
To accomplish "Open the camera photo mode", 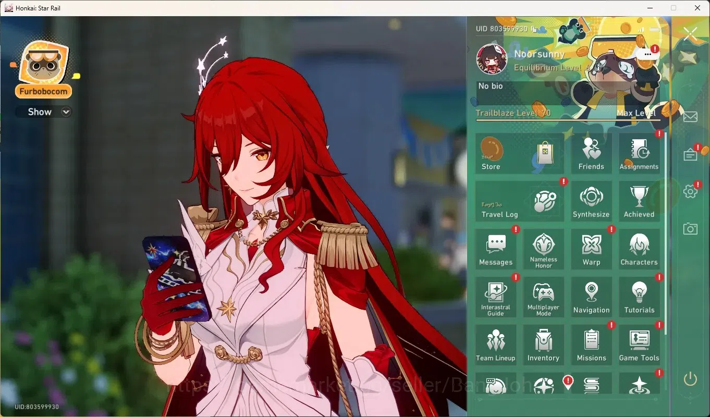I will (690, 228).
